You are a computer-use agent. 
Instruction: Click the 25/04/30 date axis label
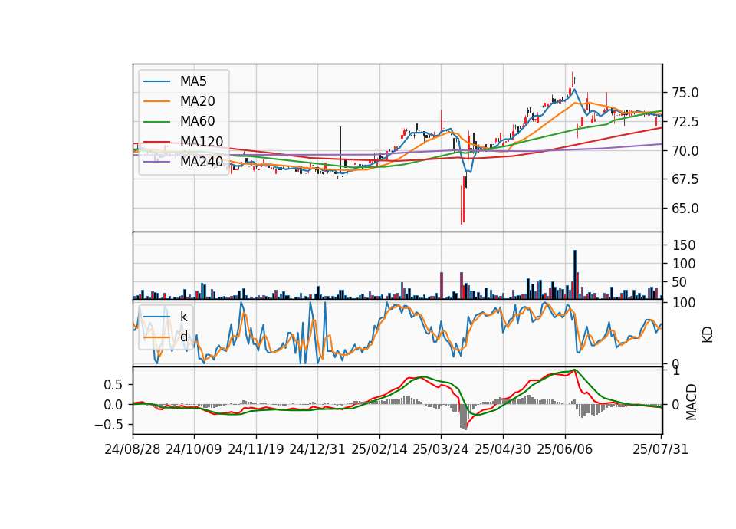[x=502, y=449]
